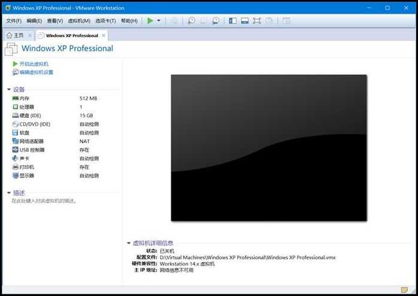Minimize the VMware Workstation window
Image resolution: width=418 pixels, height=296 pixels.
coord(369,8)
